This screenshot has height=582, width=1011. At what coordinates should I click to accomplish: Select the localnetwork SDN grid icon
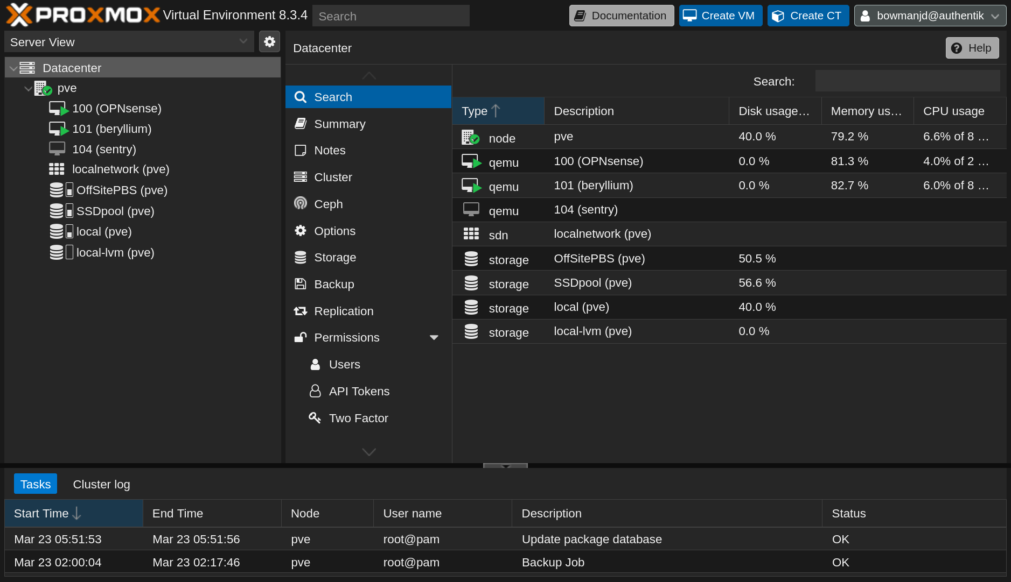57,169
